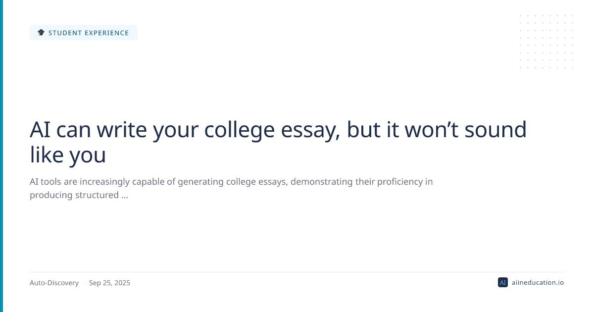The width and height of the screenshot is (594, 312).
Task: Click the horizontal divider above footer
Action: coord(297,272)
